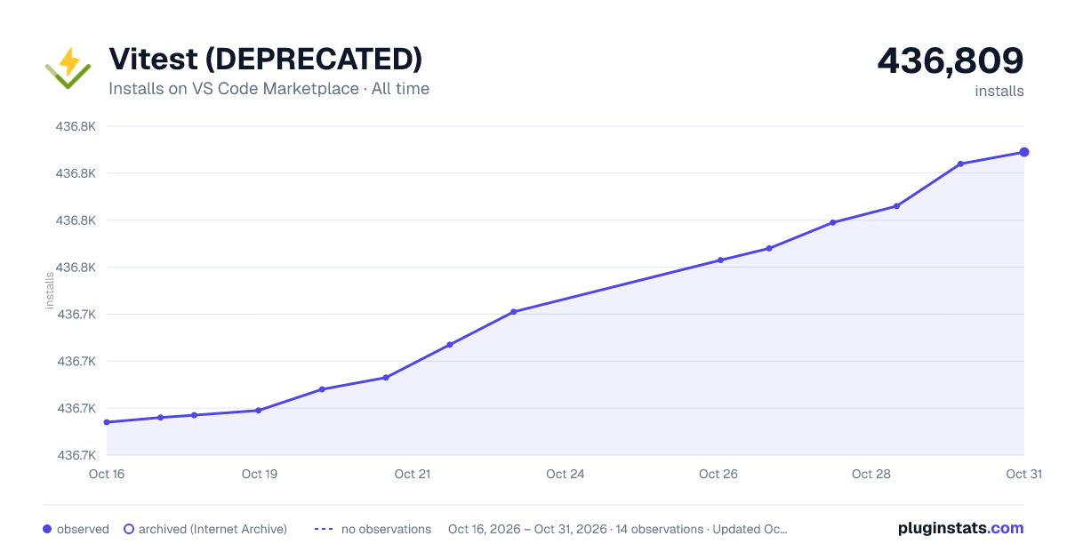The height and width of the screenshot is (560, 1067).
Task: Select the data point just after Oct 28
Action: (x=896, y=206)
